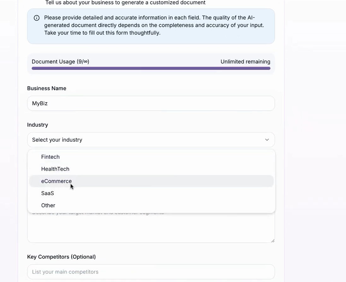Click the Key Competitors (Optional) label
This screenshot has height=282, width=346.
[x=62, y=257]
